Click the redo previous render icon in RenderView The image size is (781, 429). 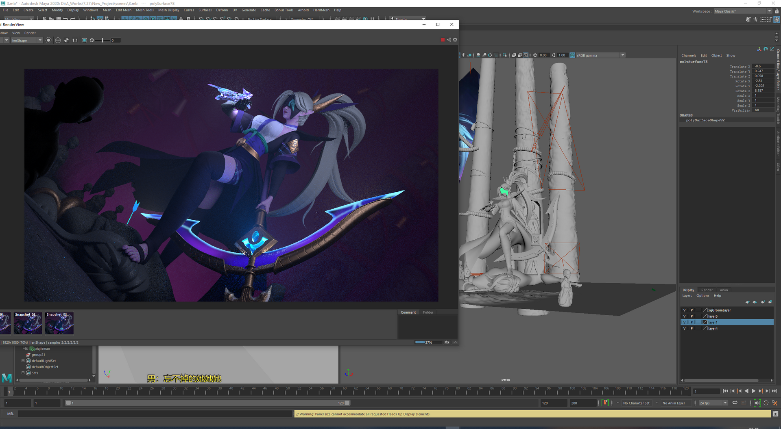pos(48,40)
